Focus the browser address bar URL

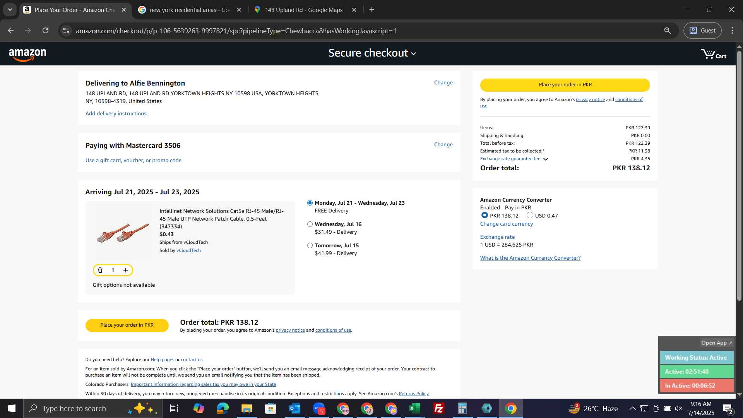point(236,31)
